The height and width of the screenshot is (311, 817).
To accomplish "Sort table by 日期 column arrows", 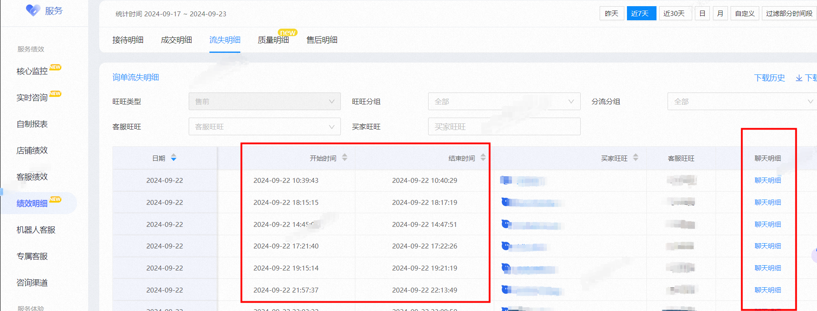I will point(174,158).
